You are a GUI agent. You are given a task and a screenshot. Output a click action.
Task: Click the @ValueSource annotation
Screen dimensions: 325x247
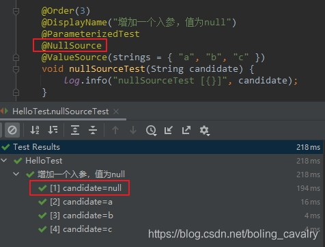[74, 57]
